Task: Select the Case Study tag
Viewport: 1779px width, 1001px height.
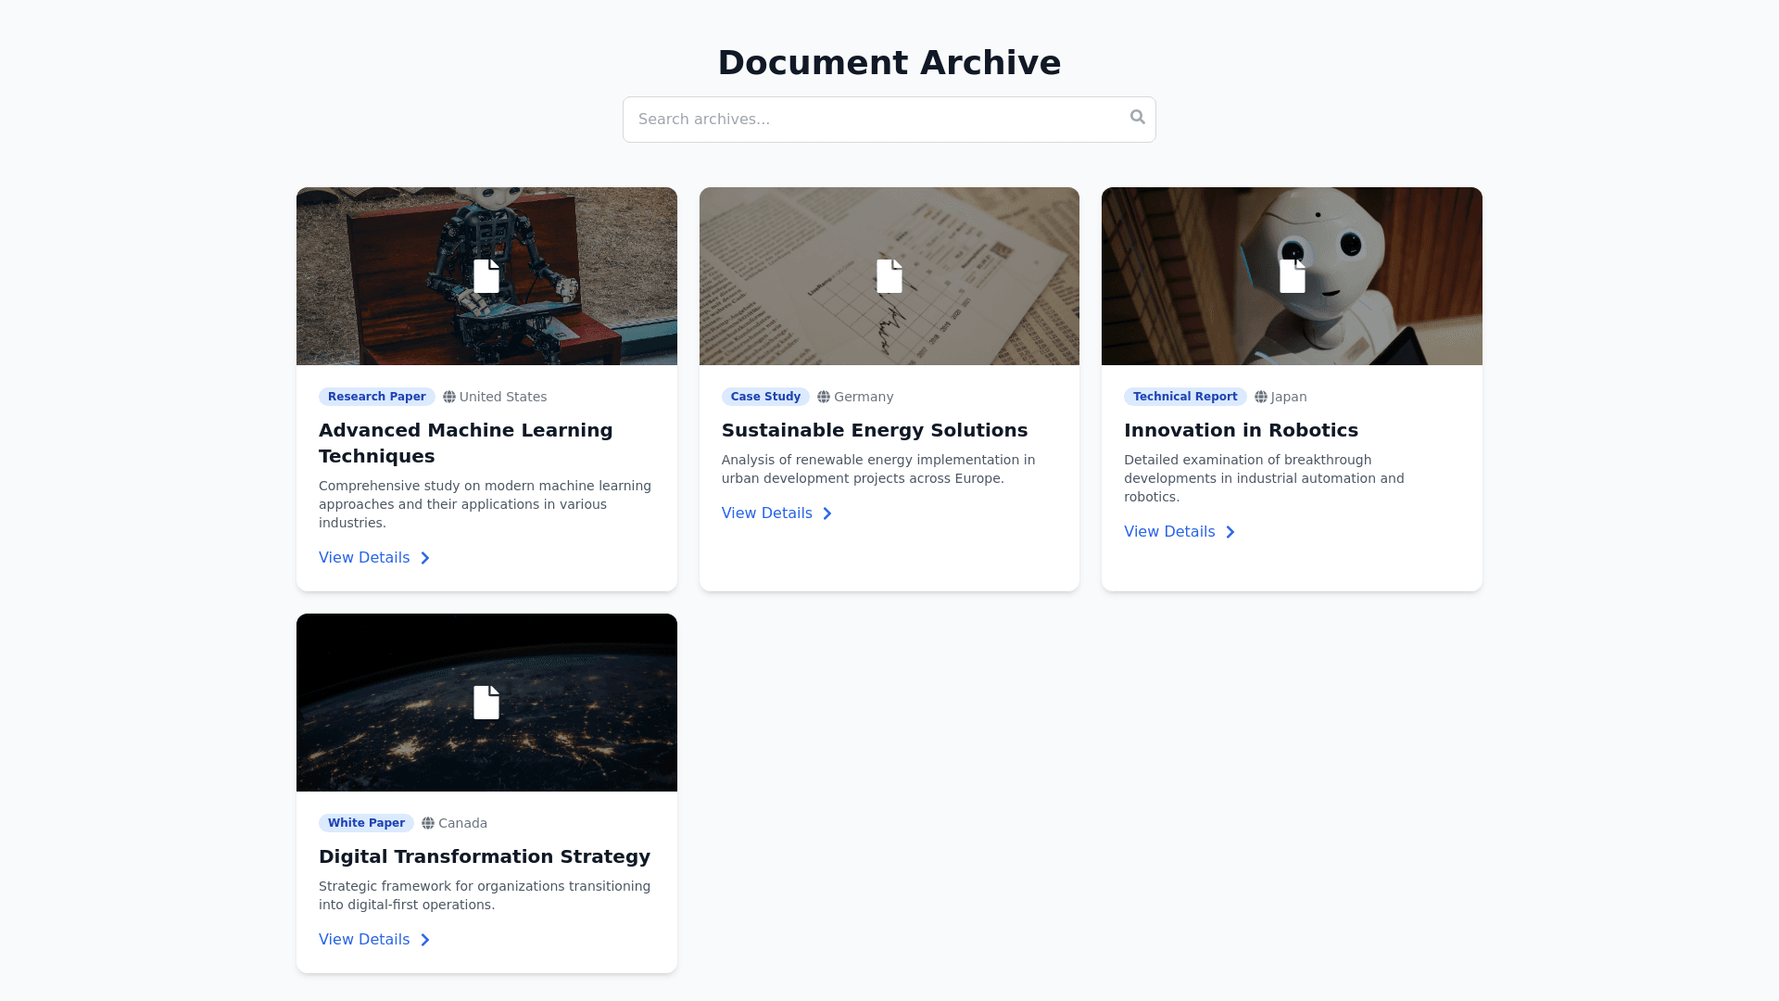Action: click(765, 397)
